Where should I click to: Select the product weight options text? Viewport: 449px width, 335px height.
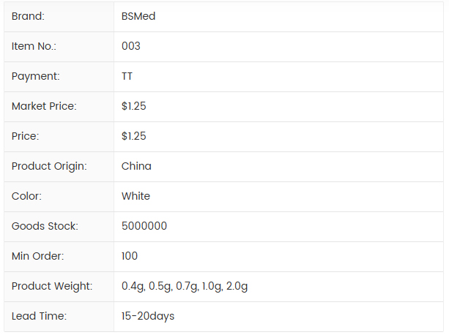[185, 286]
